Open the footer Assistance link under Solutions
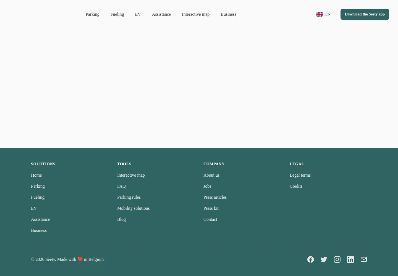 point(40,219)
